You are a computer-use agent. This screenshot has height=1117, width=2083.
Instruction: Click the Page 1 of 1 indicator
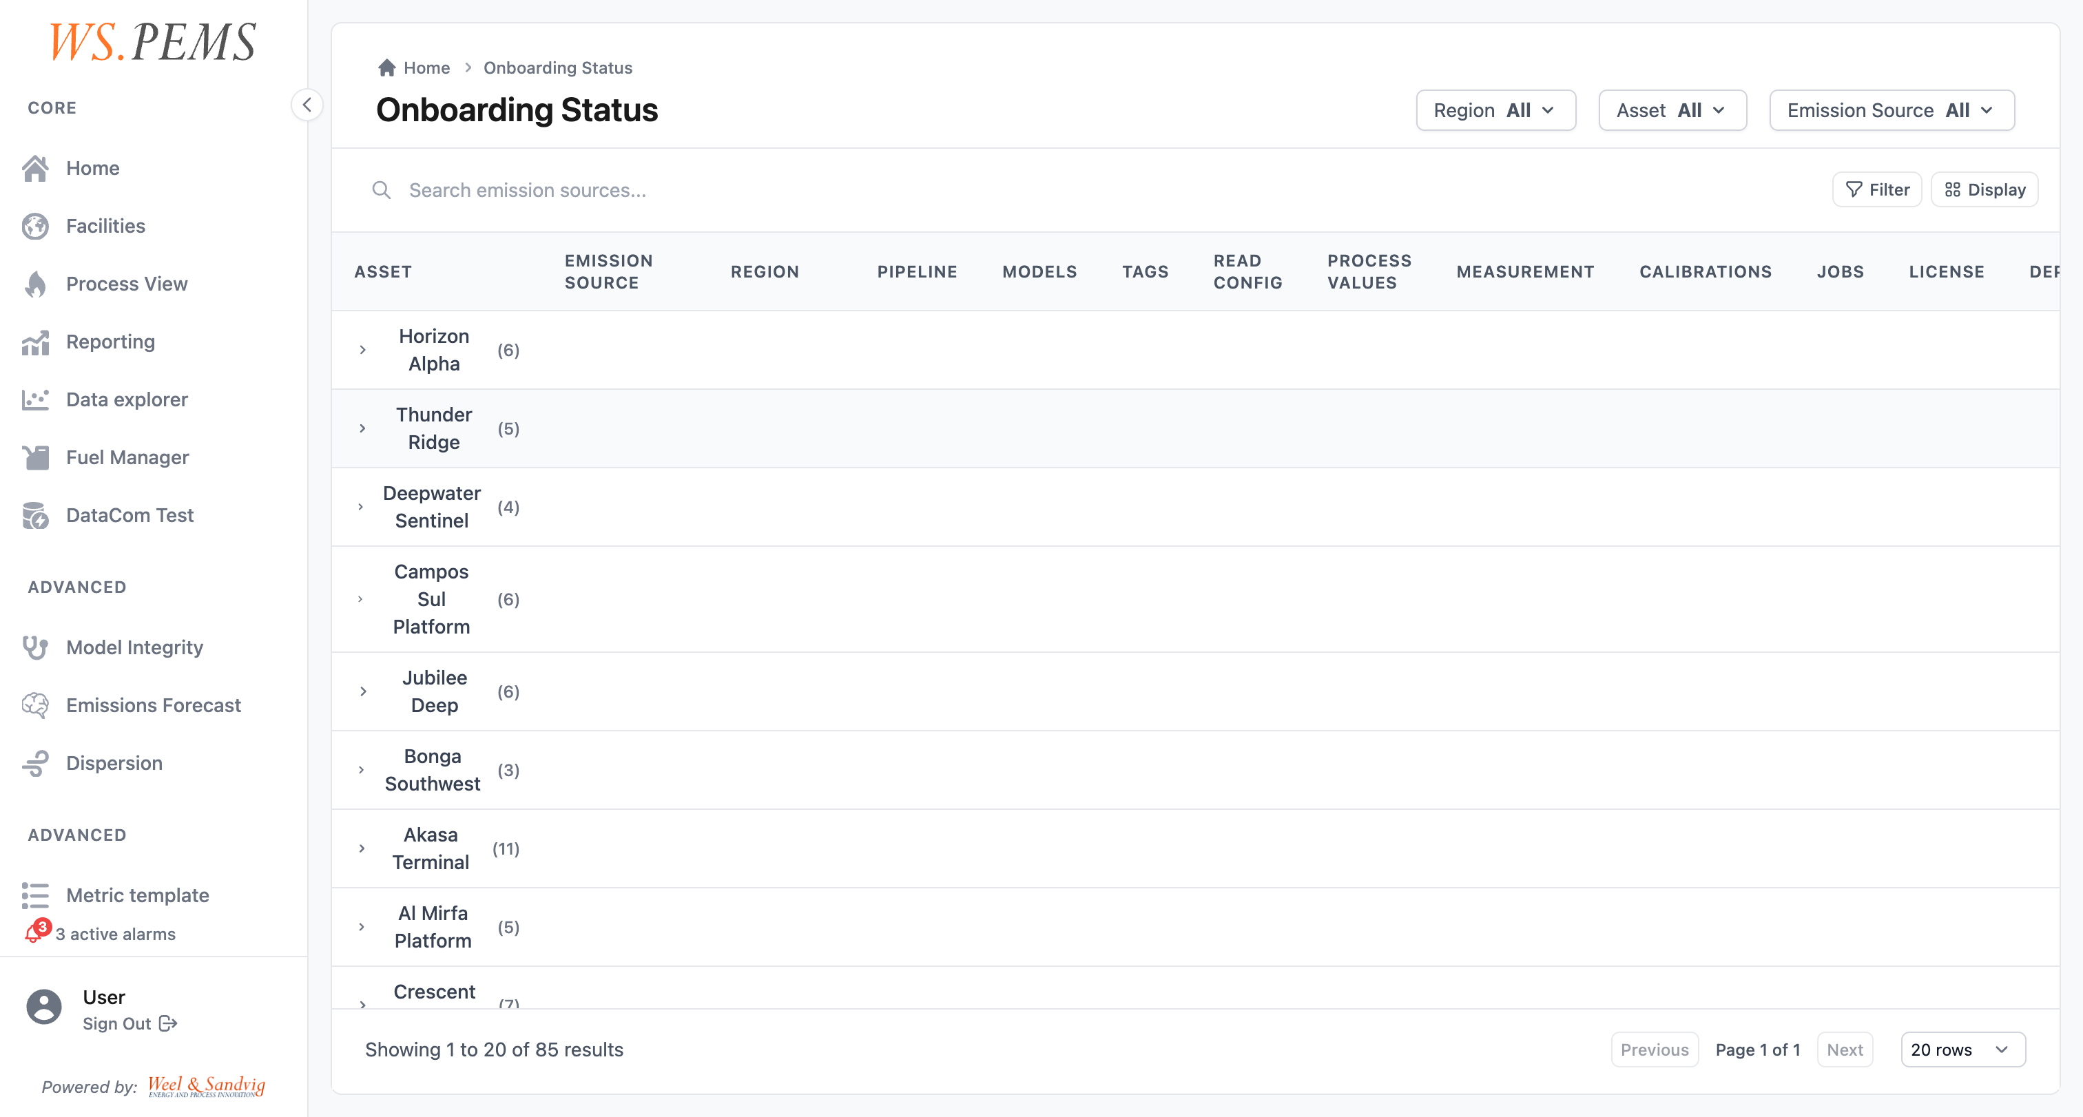[1758, 1049]
